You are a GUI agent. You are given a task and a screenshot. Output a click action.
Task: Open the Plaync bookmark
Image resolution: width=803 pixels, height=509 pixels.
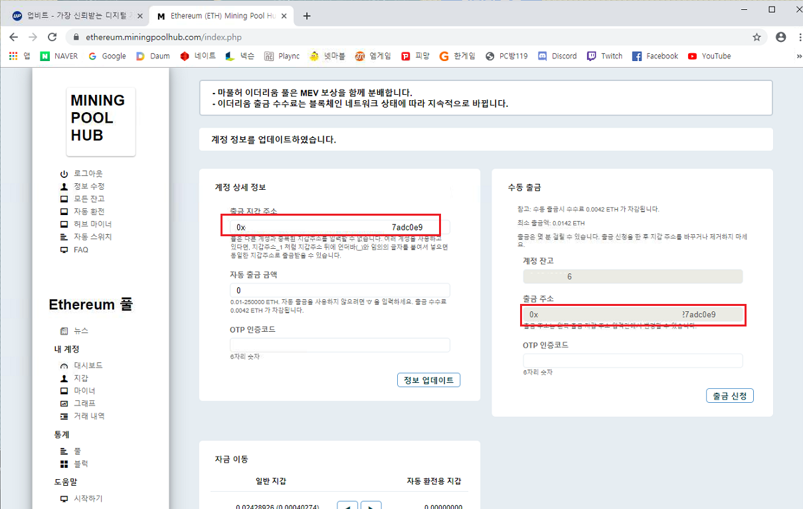point(282,56)
